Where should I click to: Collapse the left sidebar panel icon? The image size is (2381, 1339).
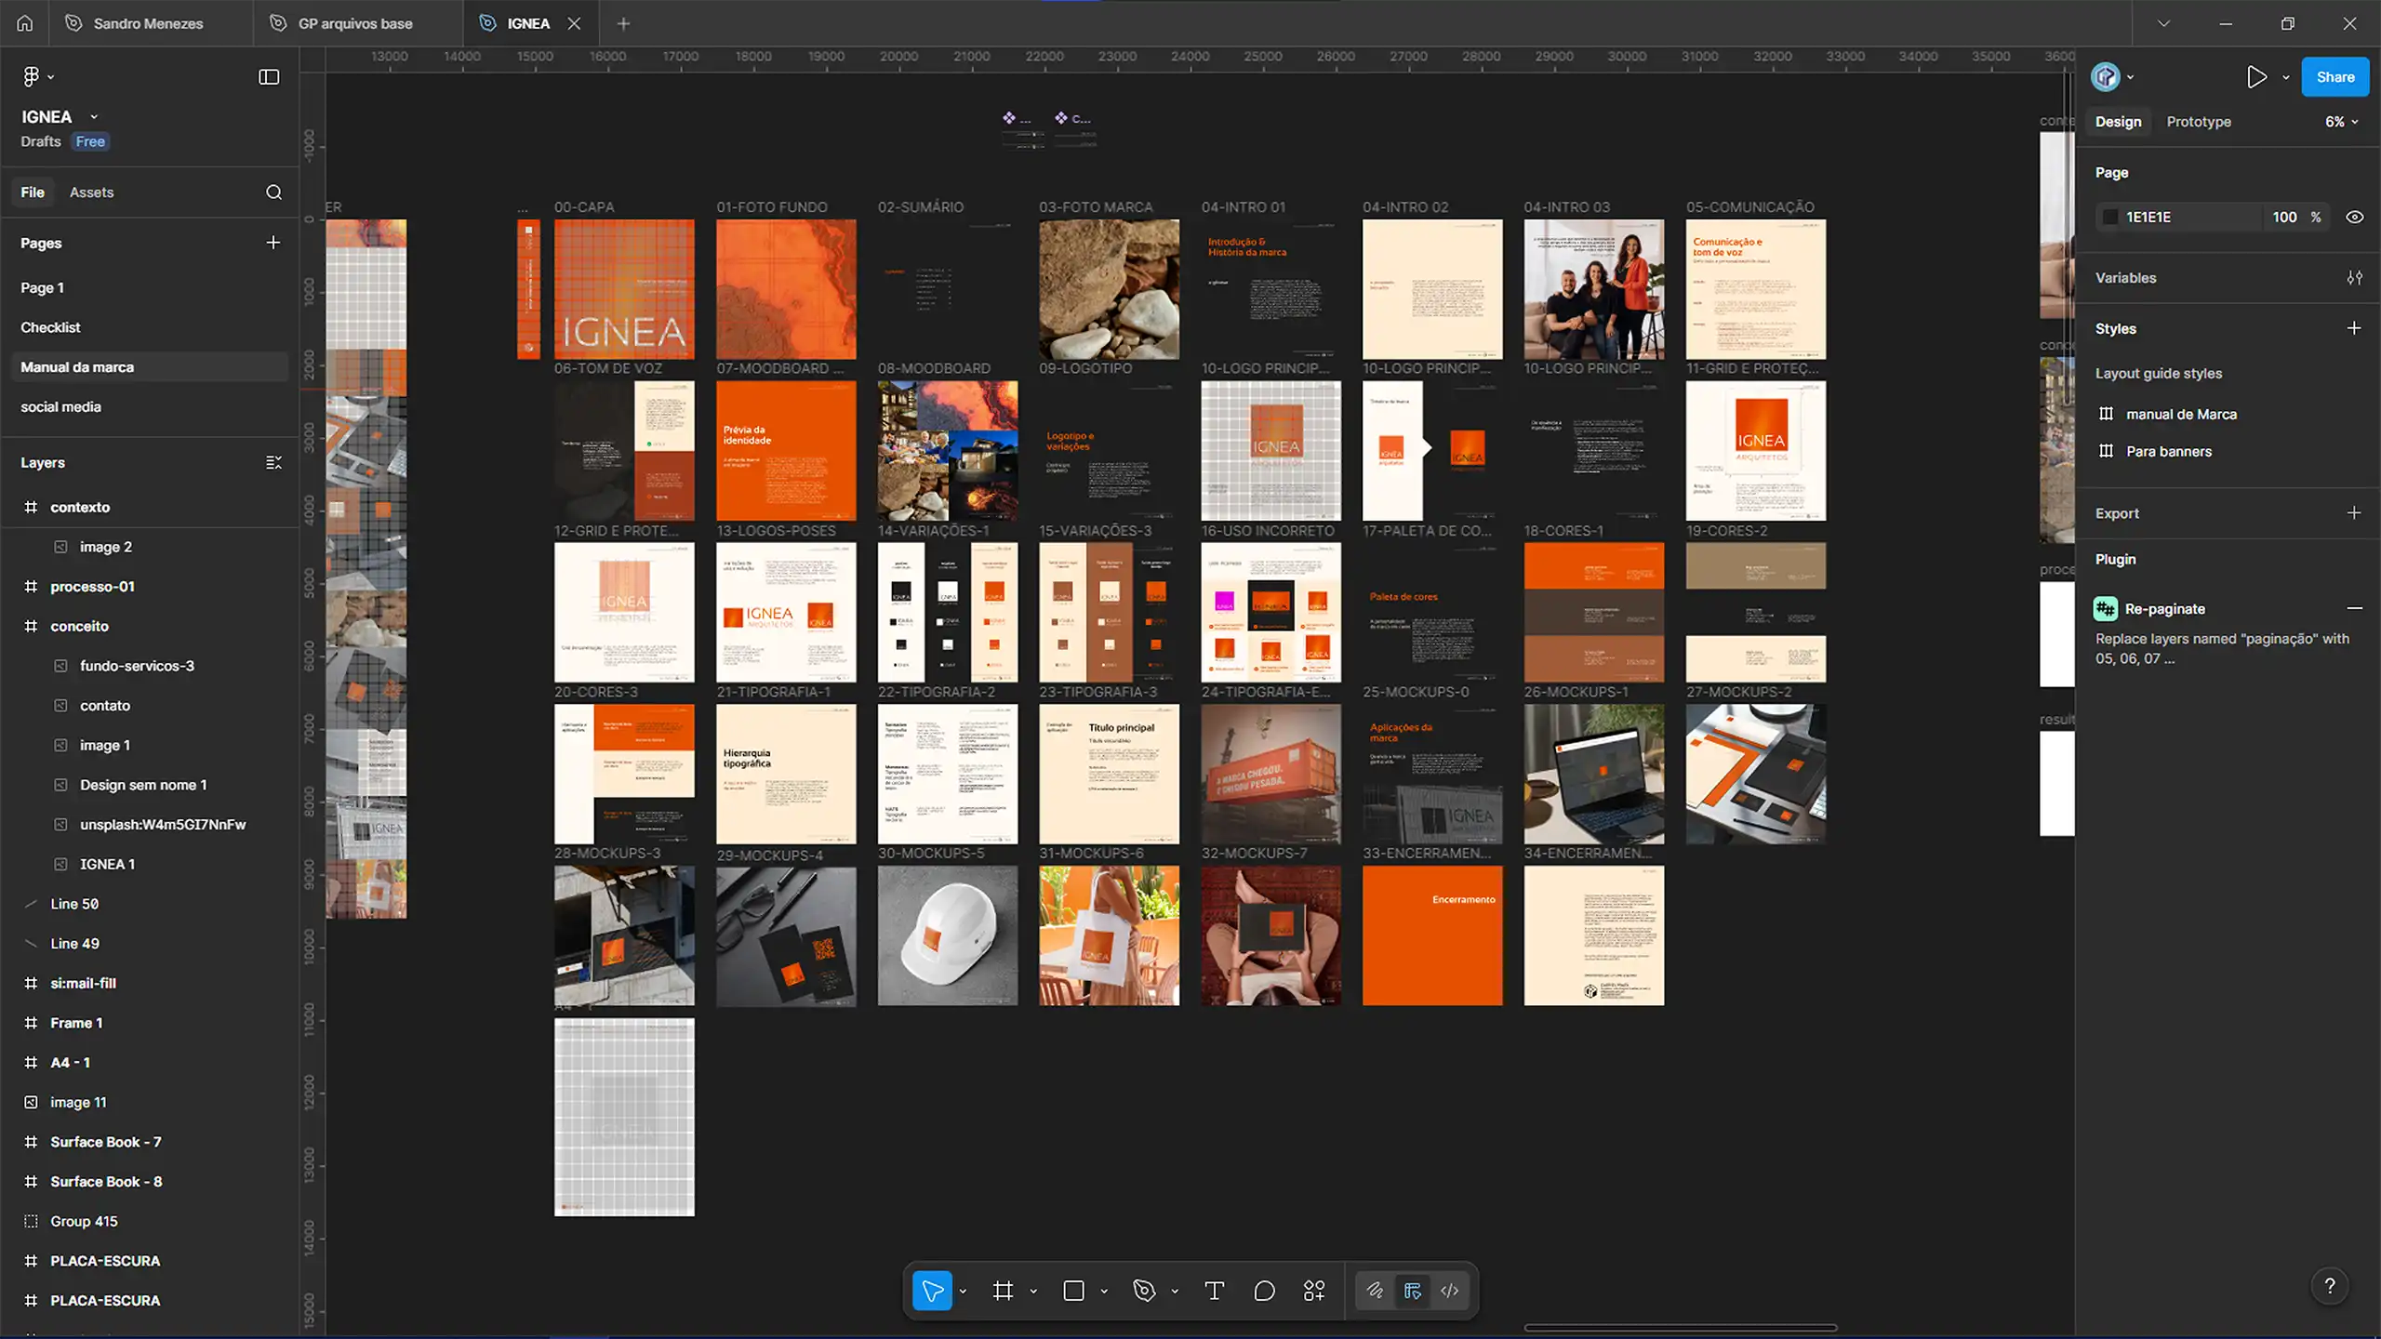(x=269, y=77)
